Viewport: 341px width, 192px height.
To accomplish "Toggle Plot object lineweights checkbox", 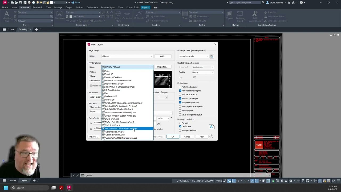I will 180,91.
